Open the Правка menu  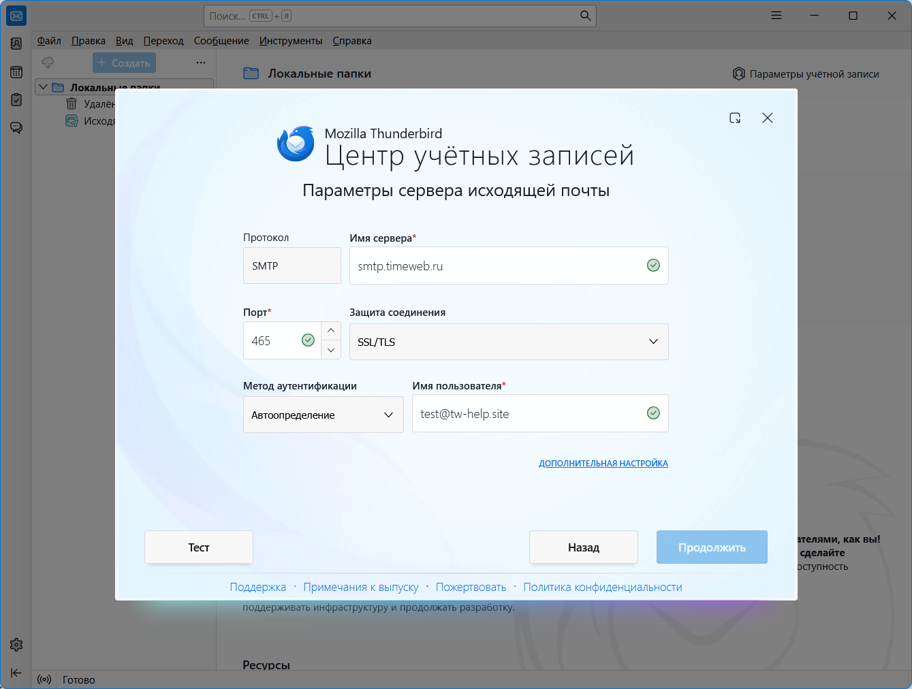pyautogui.click(x=89, y=41)
